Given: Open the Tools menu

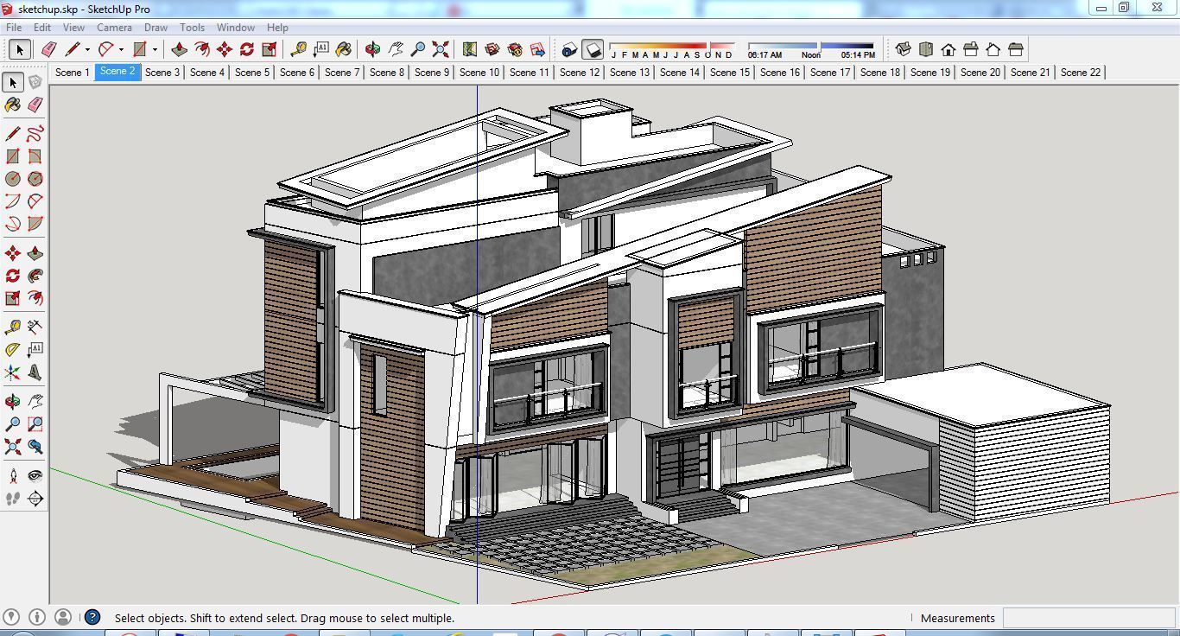Looking at the screenshot, I should (x=192, y=28).
